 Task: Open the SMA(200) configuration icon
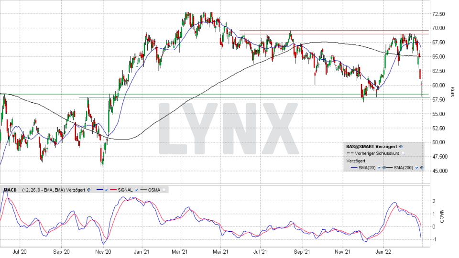[x=422, y=168]
